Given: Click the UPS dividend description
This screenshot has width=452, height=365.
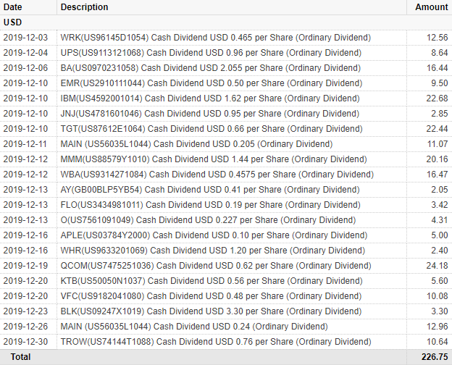Looking at the screenshot, I should click(211, 53).
